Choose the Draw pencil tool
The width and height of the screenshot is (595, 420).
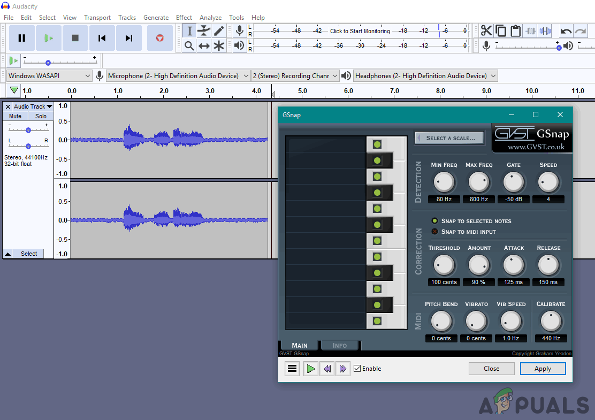click(x=219, y=31)
